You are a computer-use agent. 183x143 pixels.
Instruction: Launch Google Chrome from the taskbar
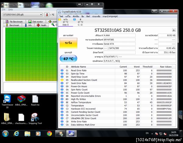pyautogui.click(x=49, y=134)
